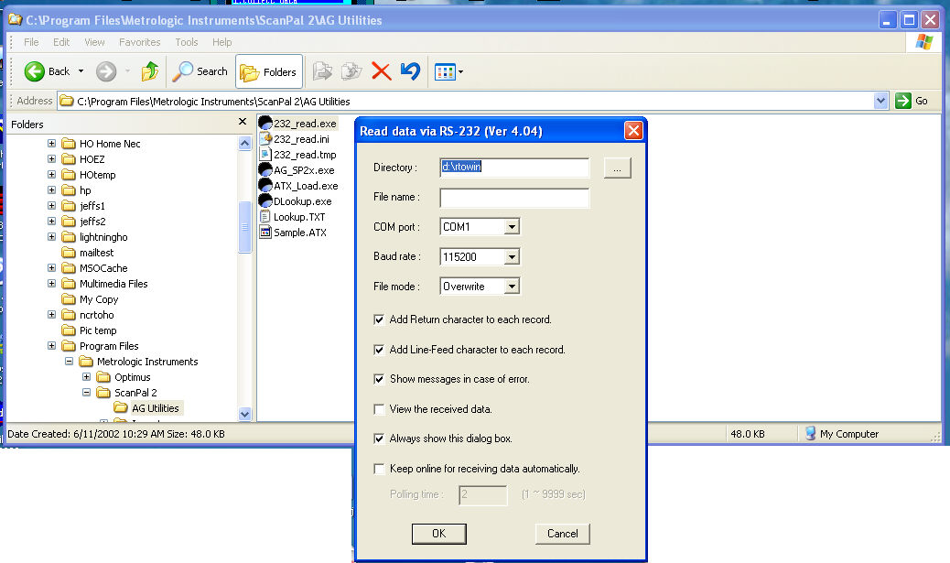Screen dimensions: 950x563
Task: Open the Favorites menu
Action: (139, 42)
